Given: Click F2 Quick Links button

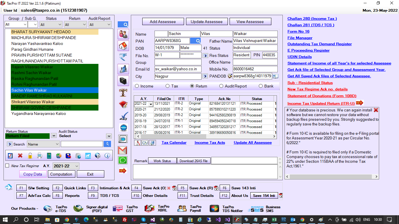Looking at the screenshot, I should pyautogui.click(x=58, y=188).
